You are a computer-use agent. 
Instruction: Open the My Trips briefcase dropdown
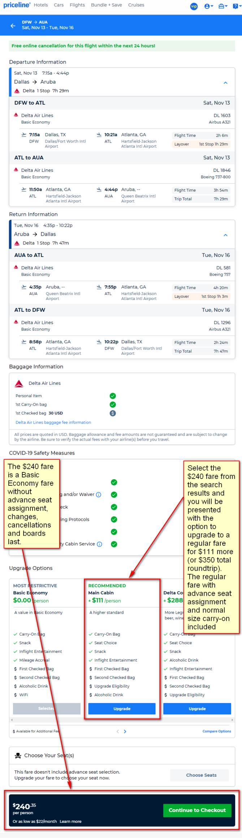pos(223,6)
